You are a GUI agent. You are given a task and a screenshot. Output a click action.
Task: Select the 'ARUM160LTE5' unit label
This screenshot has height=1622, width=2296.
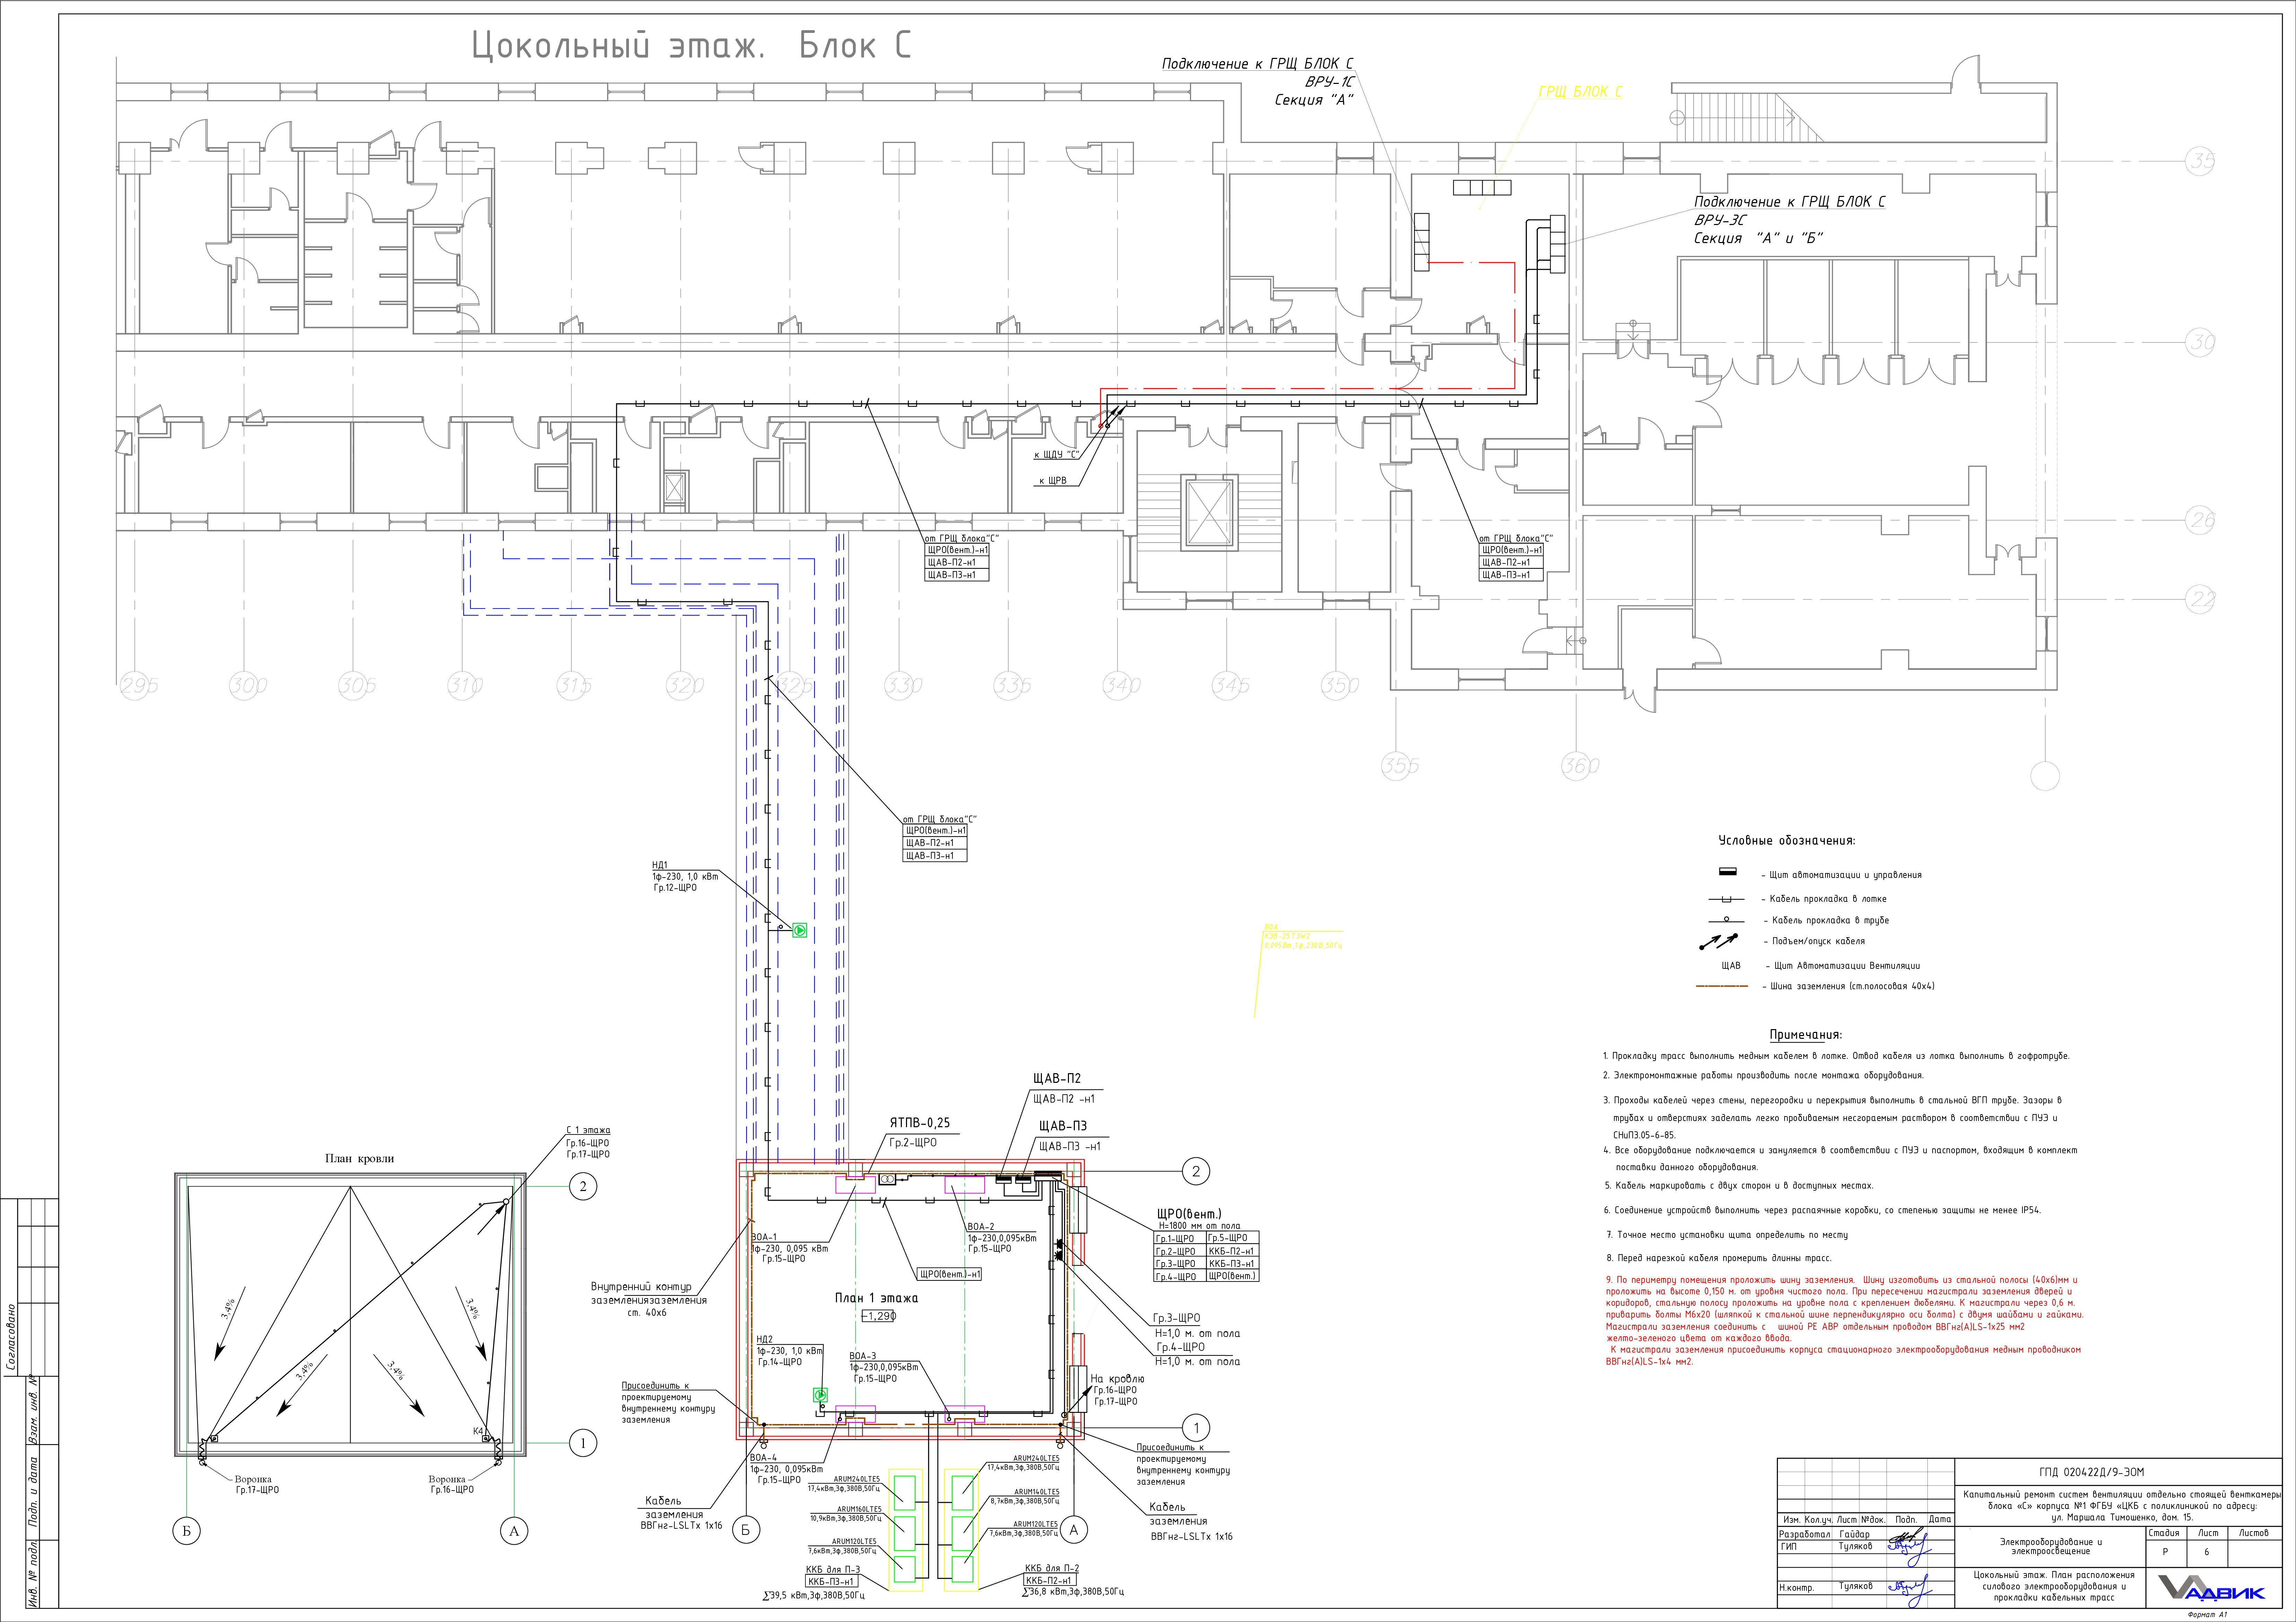pos(859,1509)
